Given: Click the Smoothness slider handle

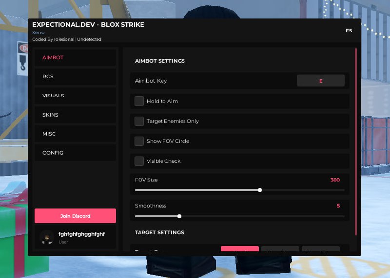Looking at the screenshot, I should click(179, 216).
